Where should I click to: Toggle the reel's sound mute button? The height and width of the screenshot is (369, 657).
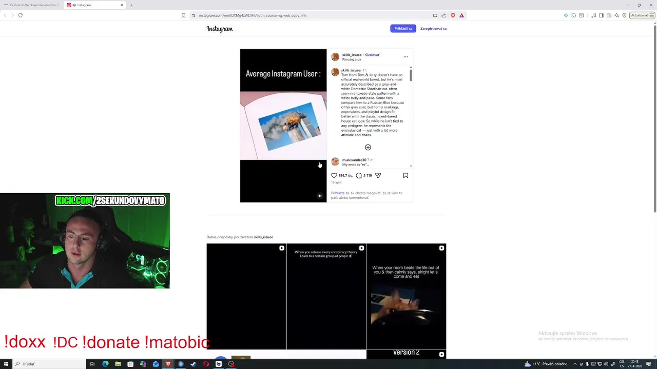[x=320, y=196]
